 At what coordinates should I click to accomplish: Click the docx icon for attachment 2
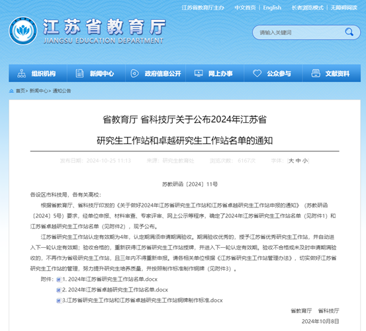coord(59,290)
